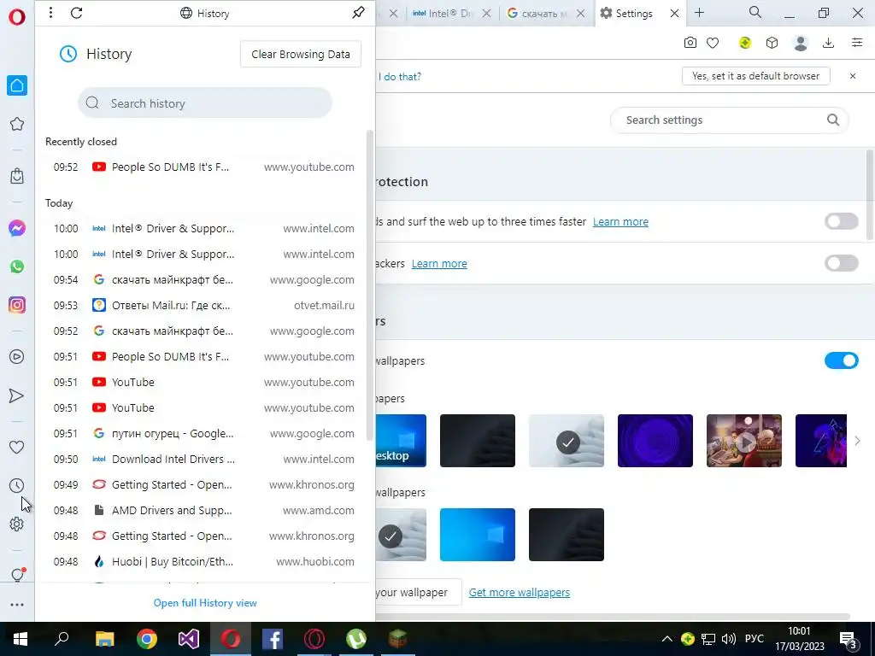Open the Easy Setup sliders icon
Viewport: 875px width, 656px height.
(x=857, y=43)
